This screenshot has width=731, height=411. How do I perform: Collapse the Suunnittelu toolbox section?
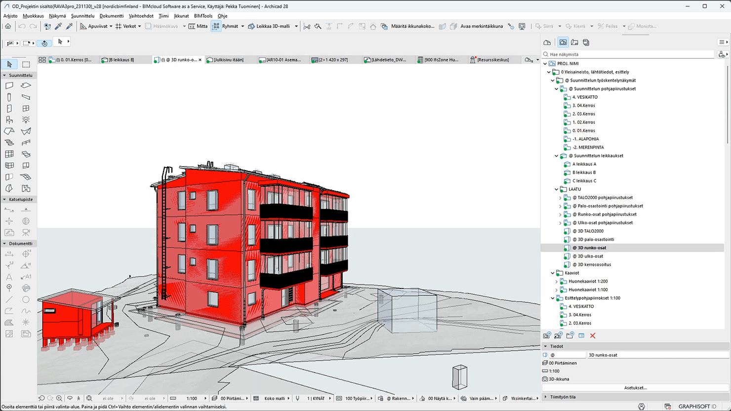5,76
